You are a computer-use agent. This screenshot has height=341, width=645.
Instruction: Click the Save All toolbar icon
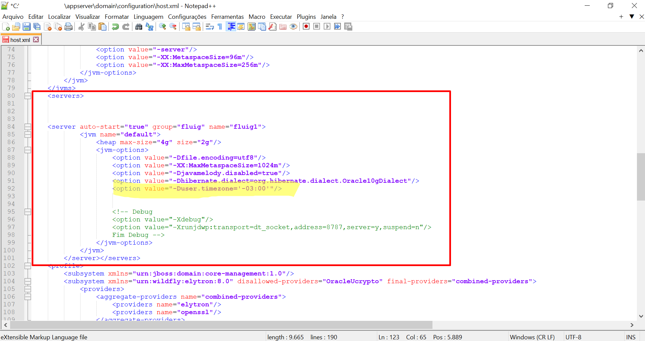click(x=37, y=27)
